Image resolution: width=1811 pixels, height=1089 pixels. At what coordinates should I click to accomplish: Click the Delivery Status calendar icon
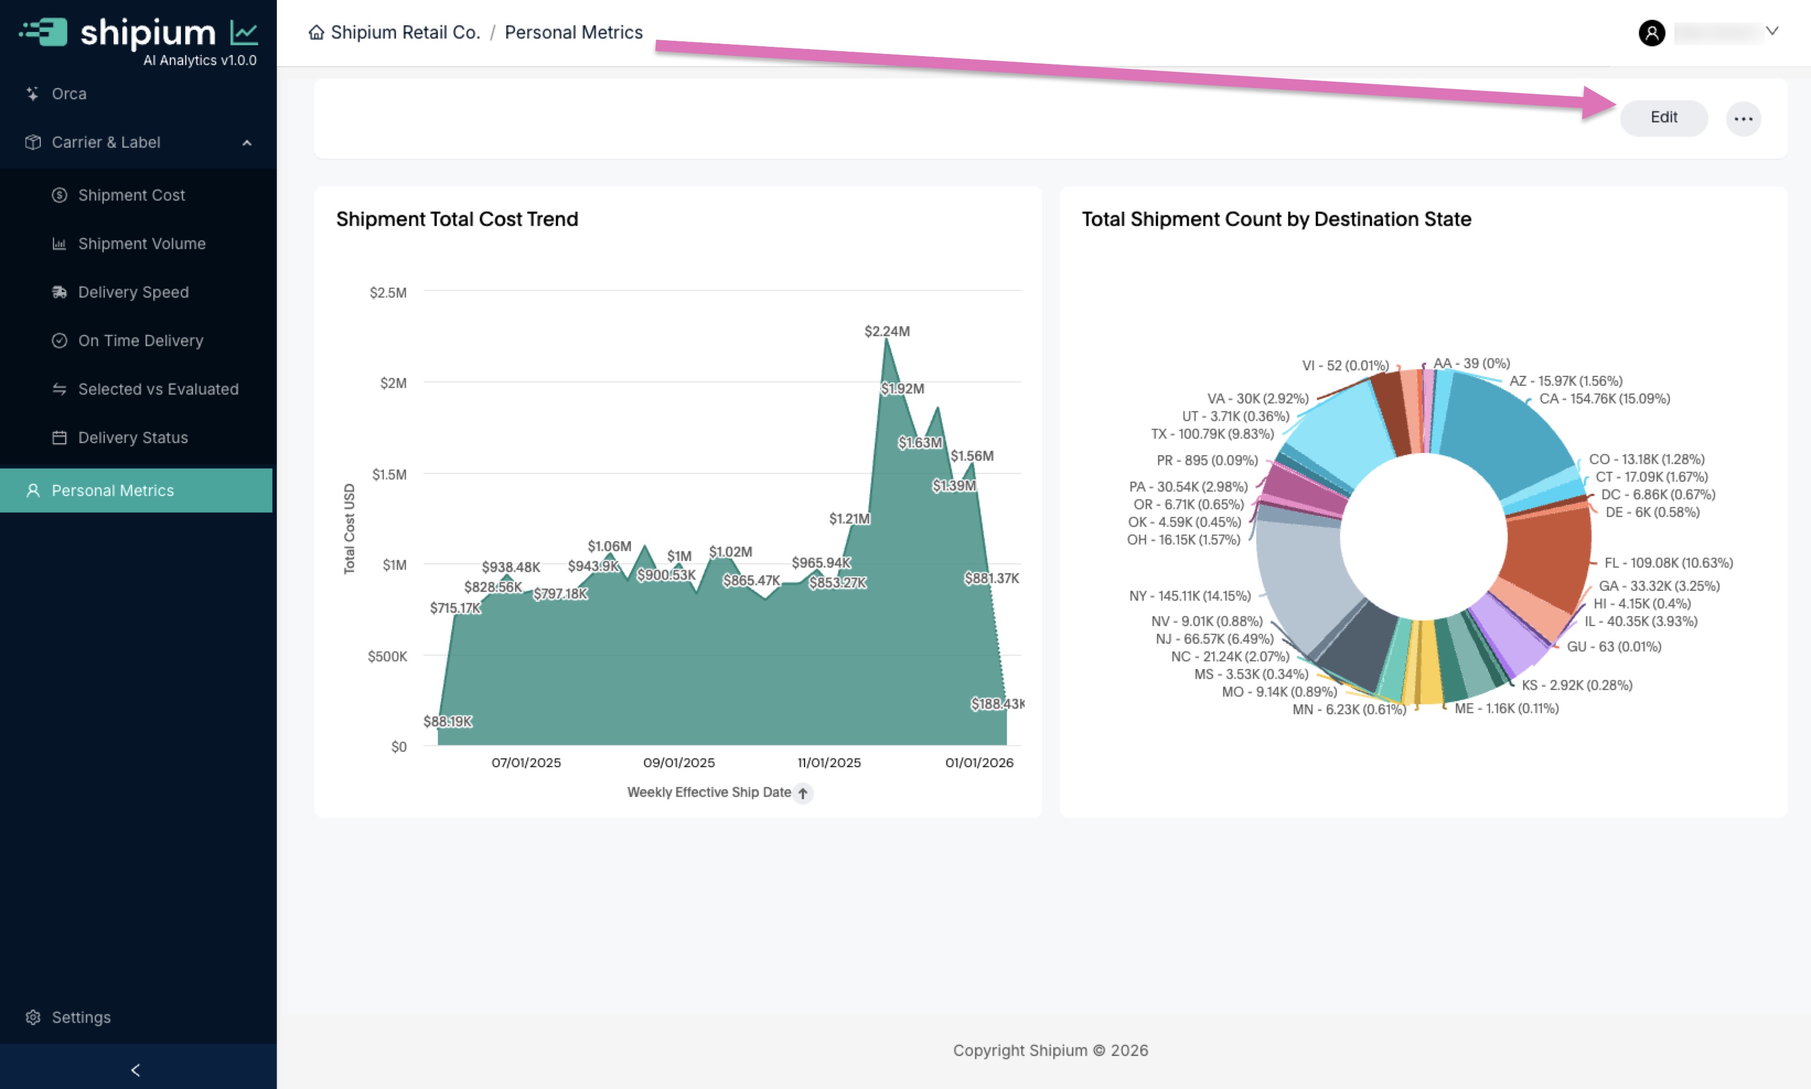(60, 438)
